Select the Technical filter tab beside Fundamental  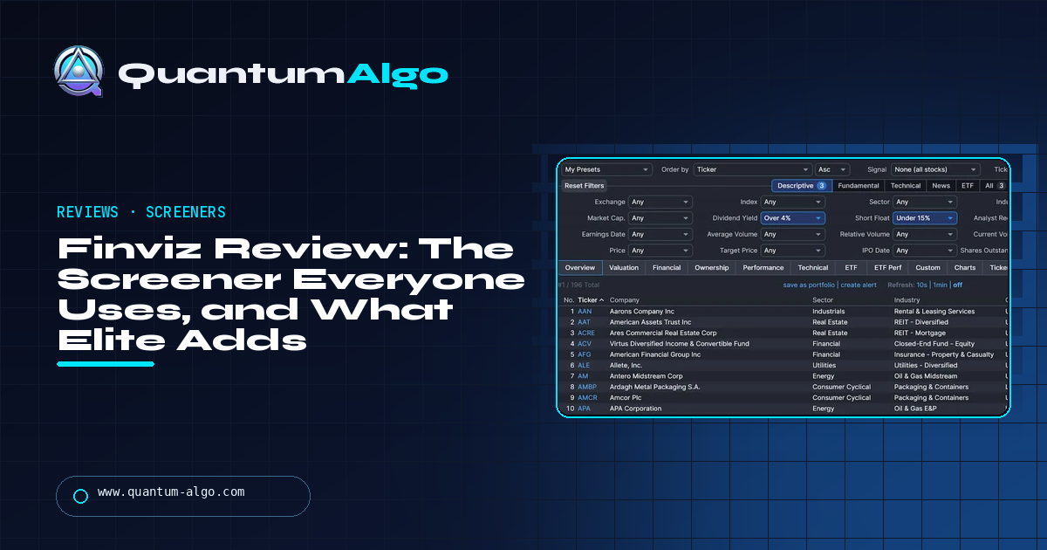pyautogui.click(x=906, y=186)
